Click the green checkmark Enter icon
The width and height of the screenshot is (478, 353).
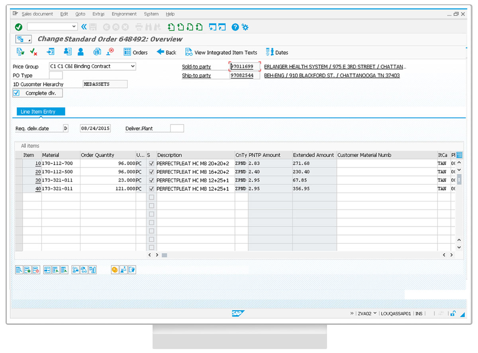pyautogui.click(x=18, y=27)
